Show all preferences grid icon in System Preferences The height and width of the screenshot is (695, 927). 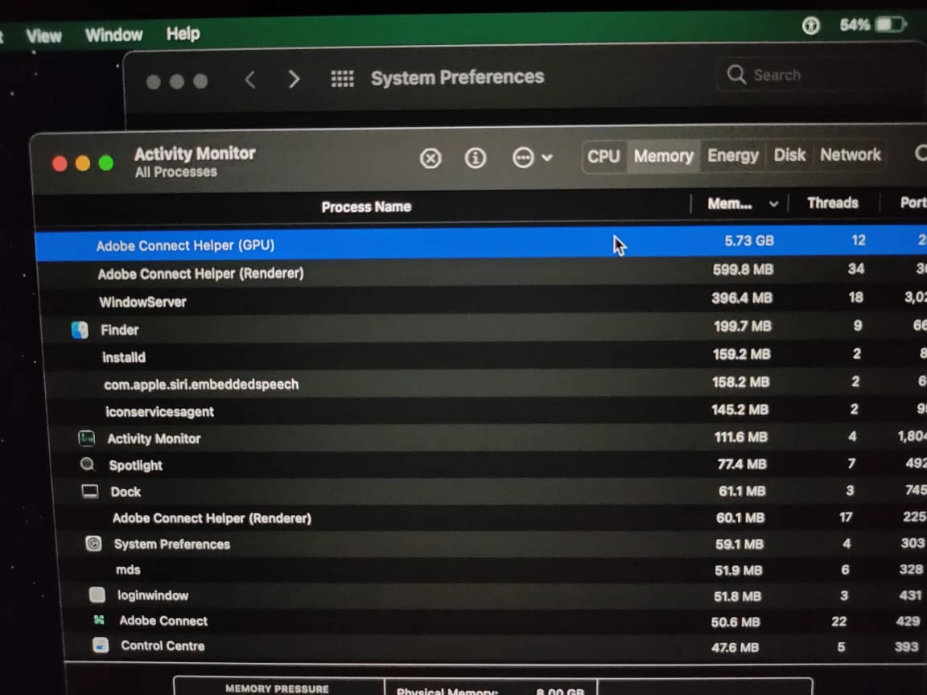tap(342, 79)
